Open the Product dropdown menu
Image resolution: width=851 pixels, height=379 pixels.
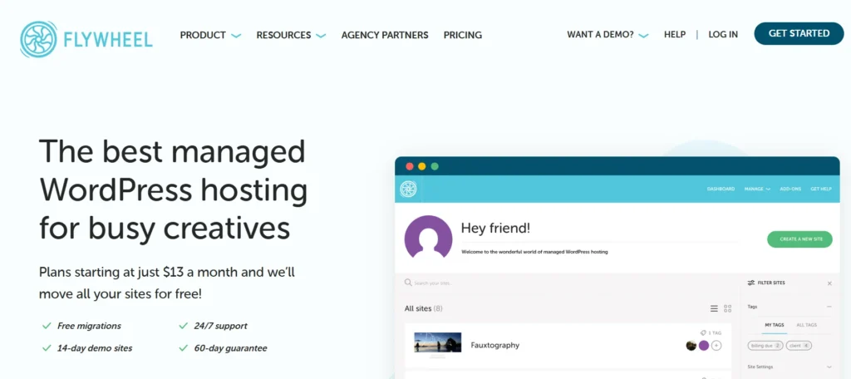(210, 35)
